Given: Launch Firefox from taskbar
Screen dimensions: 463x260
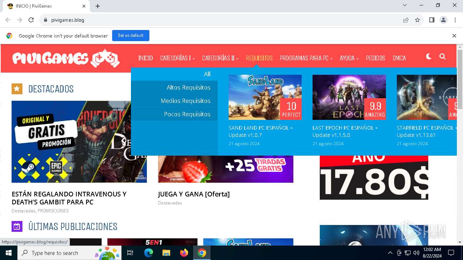Looking at the screenshot, I should tap(184, 253).
